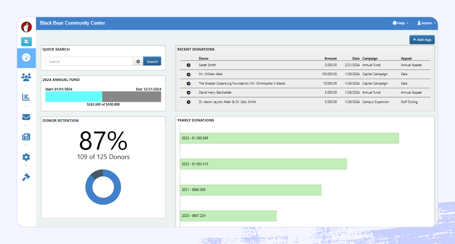The height and width of the screenshot is (244, 455).
Task: Sort by the Amount column header
Action: coord(330,58)
